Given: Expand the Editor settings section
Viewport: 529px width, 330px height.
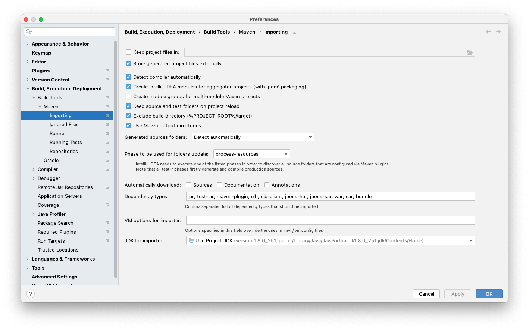Looking at the screenshot, I should pos(28,62).
